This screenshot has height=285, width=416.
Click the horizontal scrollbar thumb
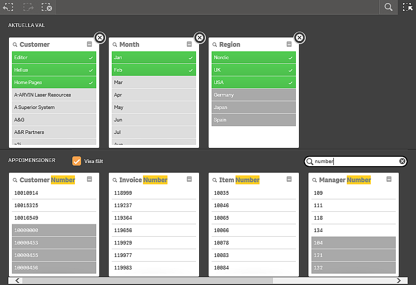[x=148, y=280]
